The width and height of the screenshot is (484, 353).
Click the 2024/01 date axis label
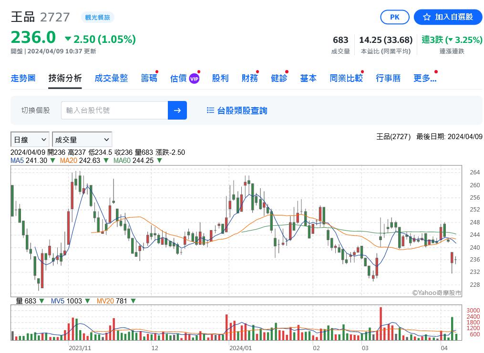tap(240, 348)
